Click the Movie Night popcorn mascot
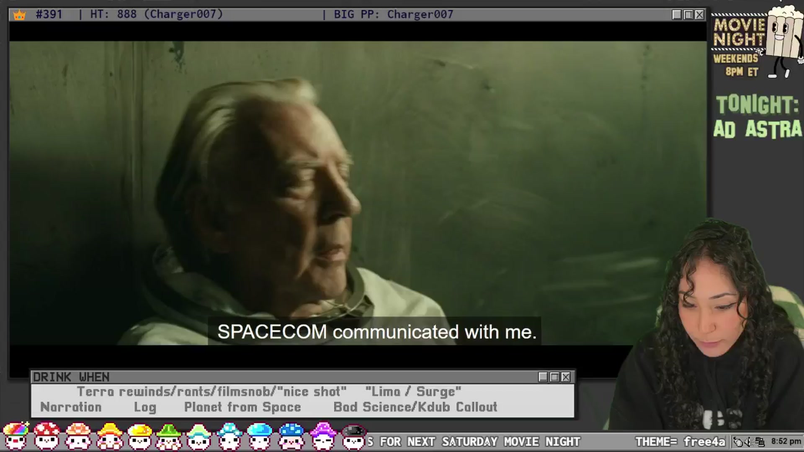Viewport: 804px width, 452px height. point(783,42)
